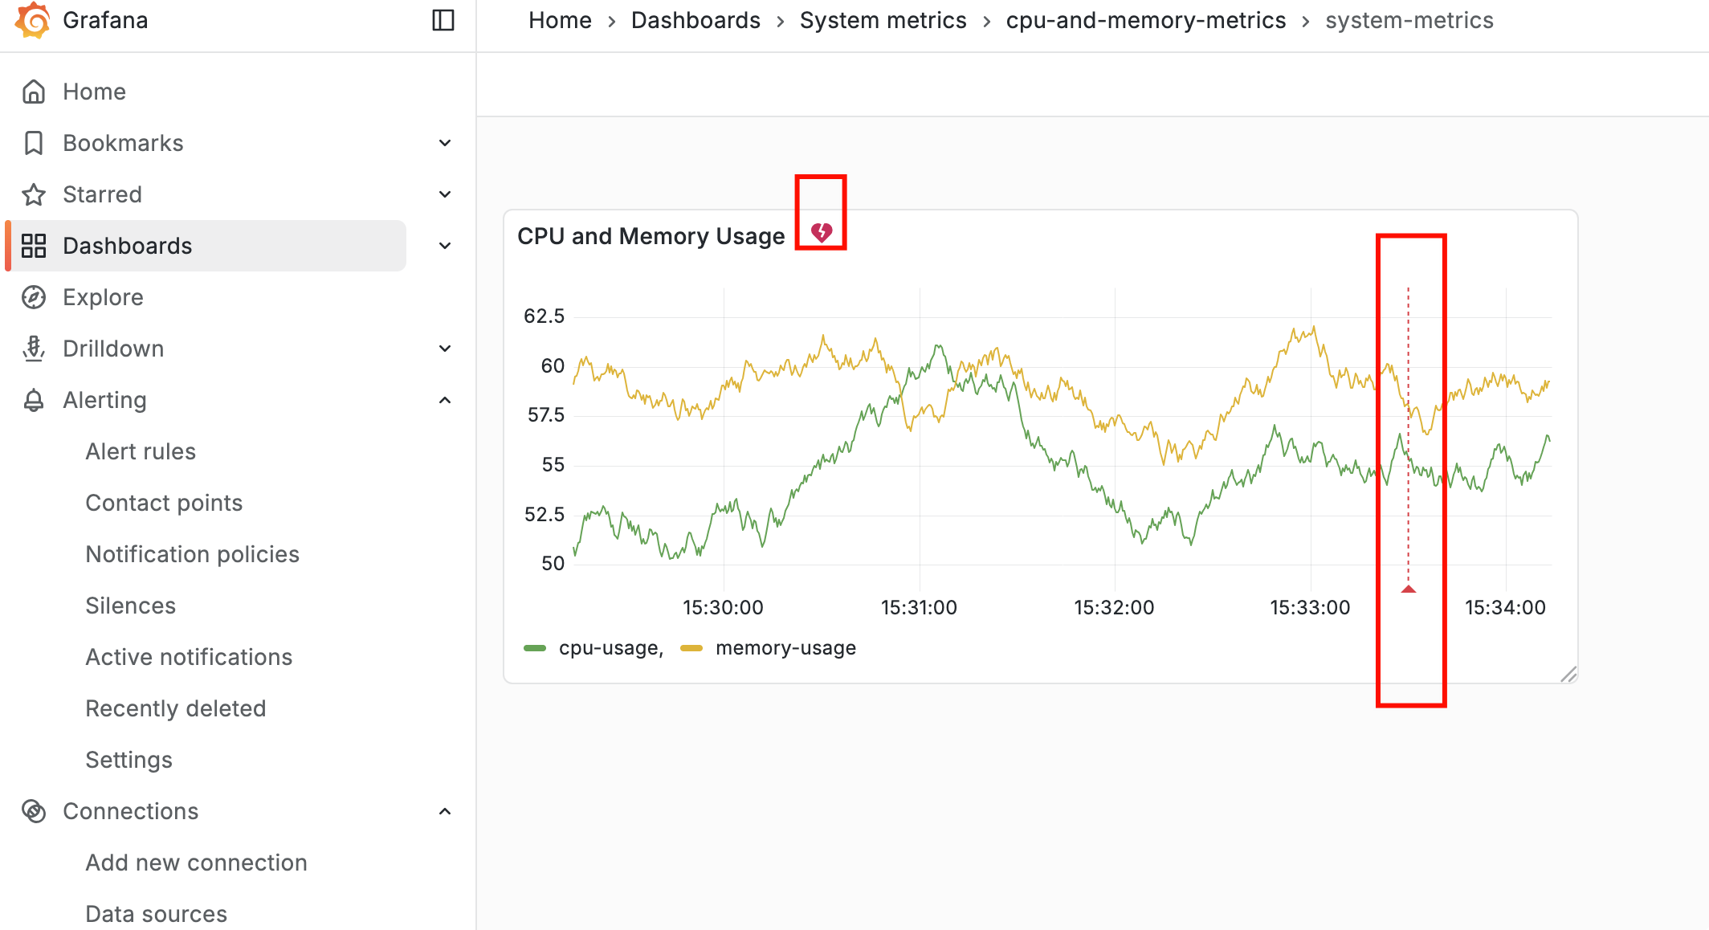Expand the Bookmarks section chevron
The height and width of the screenshot is (930, 1709).
[x=445, y=143]
